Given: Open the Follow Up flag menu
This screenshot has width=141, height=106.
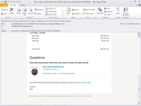Looking at the screenshot, I should [x=89, y=14].
